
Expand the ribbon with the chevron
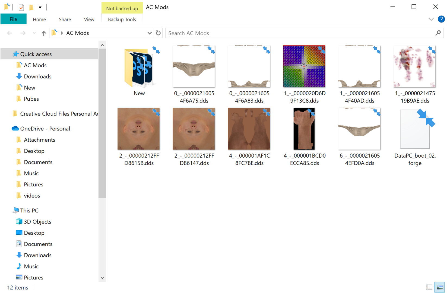coord(431,19)
